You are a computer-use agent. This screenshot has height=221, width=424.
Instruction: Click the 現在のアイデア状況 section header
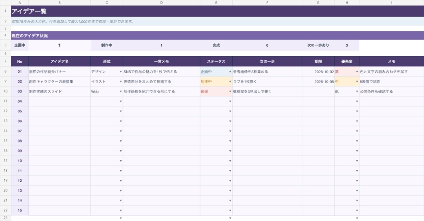217,36
